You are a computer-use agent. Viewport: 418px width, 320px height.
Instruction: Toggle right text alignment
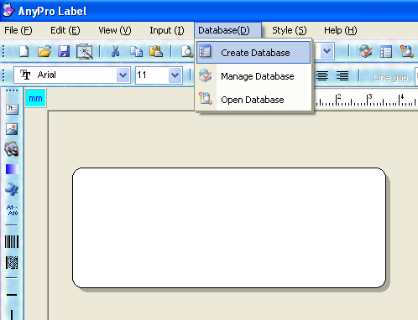tap(342, 75)
